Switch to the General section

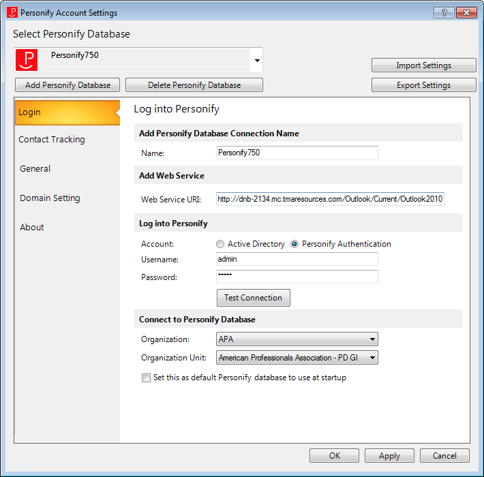point(35,169)
